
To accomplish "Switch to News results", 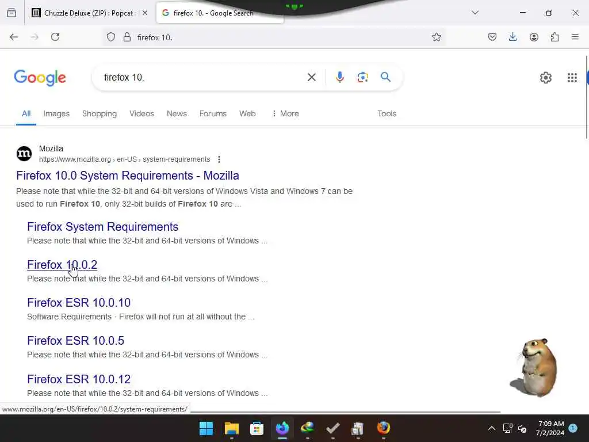I will click(177, 113).
